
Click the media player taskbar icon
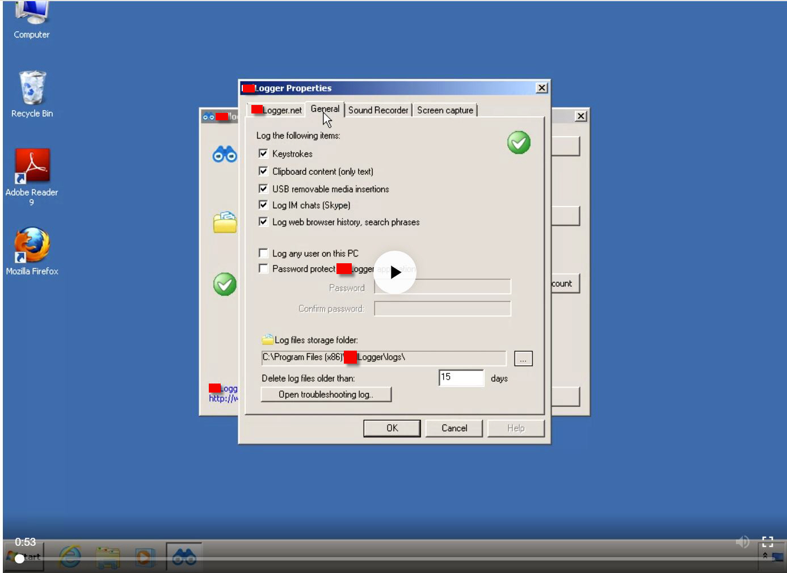pos(145,557)
